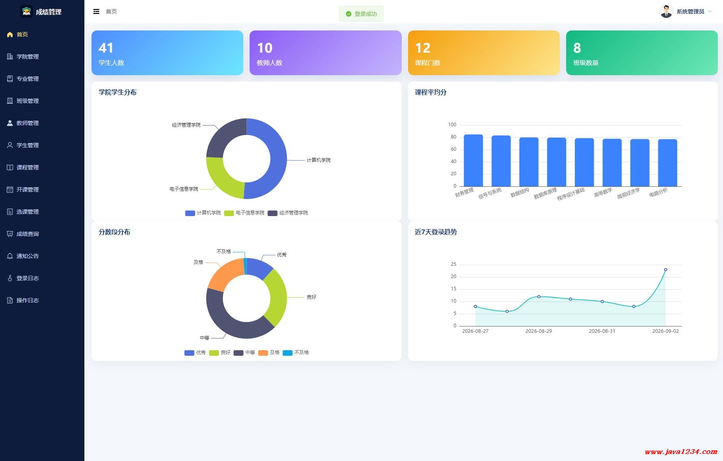Screen dimensions: 723x461
Task: Click the home icon beside 首页
Action: tap(10, 34)
